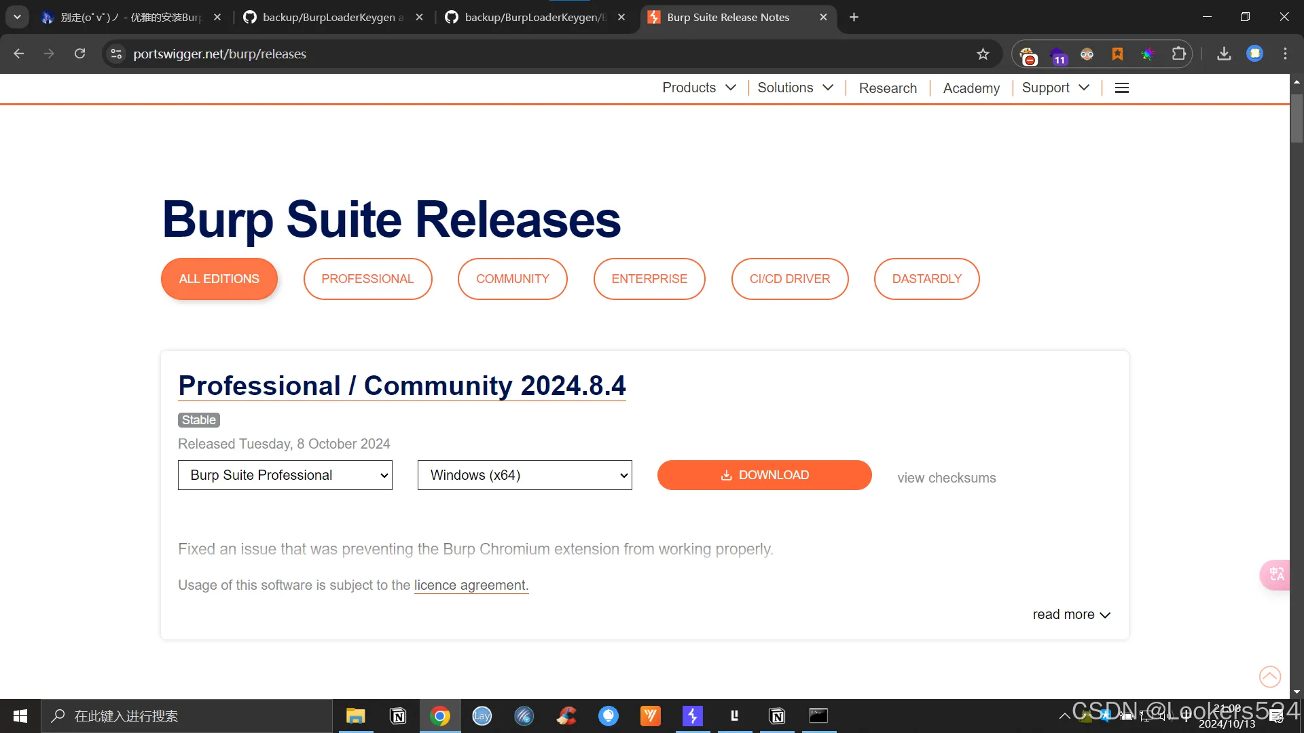Viewport: 1304px width, 733px height.
Task: Click the scroll-to-top arrow circle icon
Action: click(1269, 677)
